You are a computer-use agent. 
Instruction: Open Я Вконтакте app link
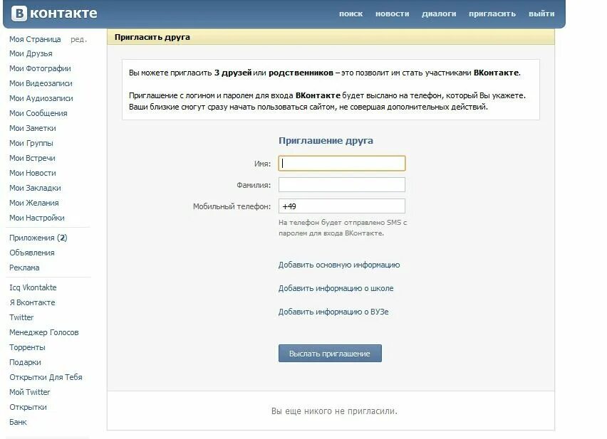[x=32, y=302]
